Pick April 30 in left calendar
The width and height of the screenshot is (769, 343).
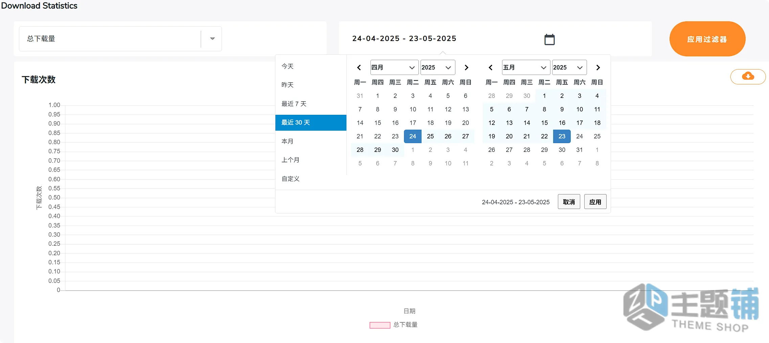(395, 150)
